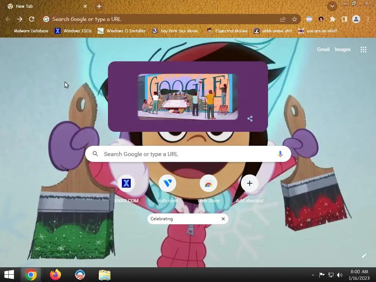The width and height of the screenshot is (376, 282).
Task: Go back with the browser back arrow
Action: pos(8,19)
